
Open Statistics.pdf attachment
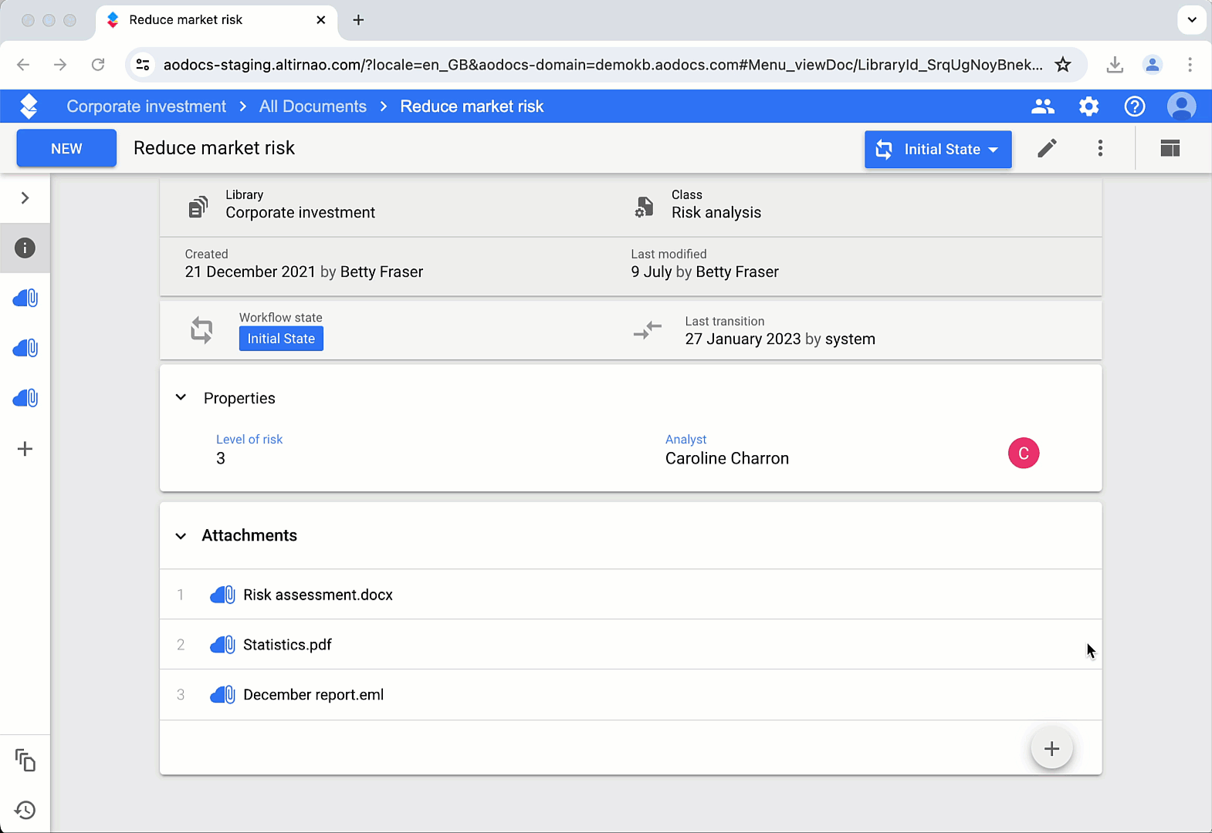coord(287,645)
